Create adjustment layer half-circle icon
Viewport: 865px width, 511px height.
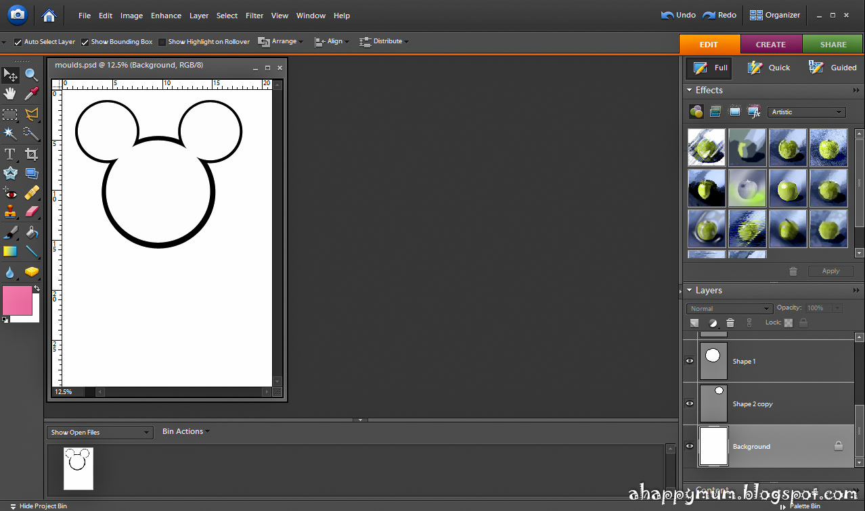click(x=713, y=323)
